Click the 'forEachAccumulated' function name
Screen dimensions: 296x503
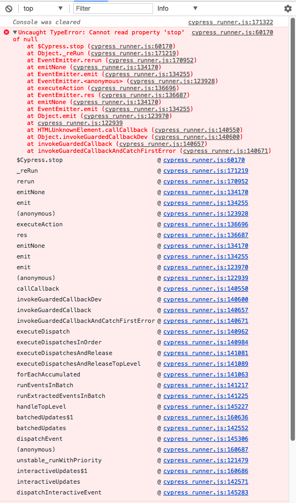[48, 375]
